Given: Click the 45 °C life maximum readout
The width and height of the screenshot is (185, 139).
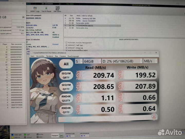Looking at the screenshot, I should (85, 136).
